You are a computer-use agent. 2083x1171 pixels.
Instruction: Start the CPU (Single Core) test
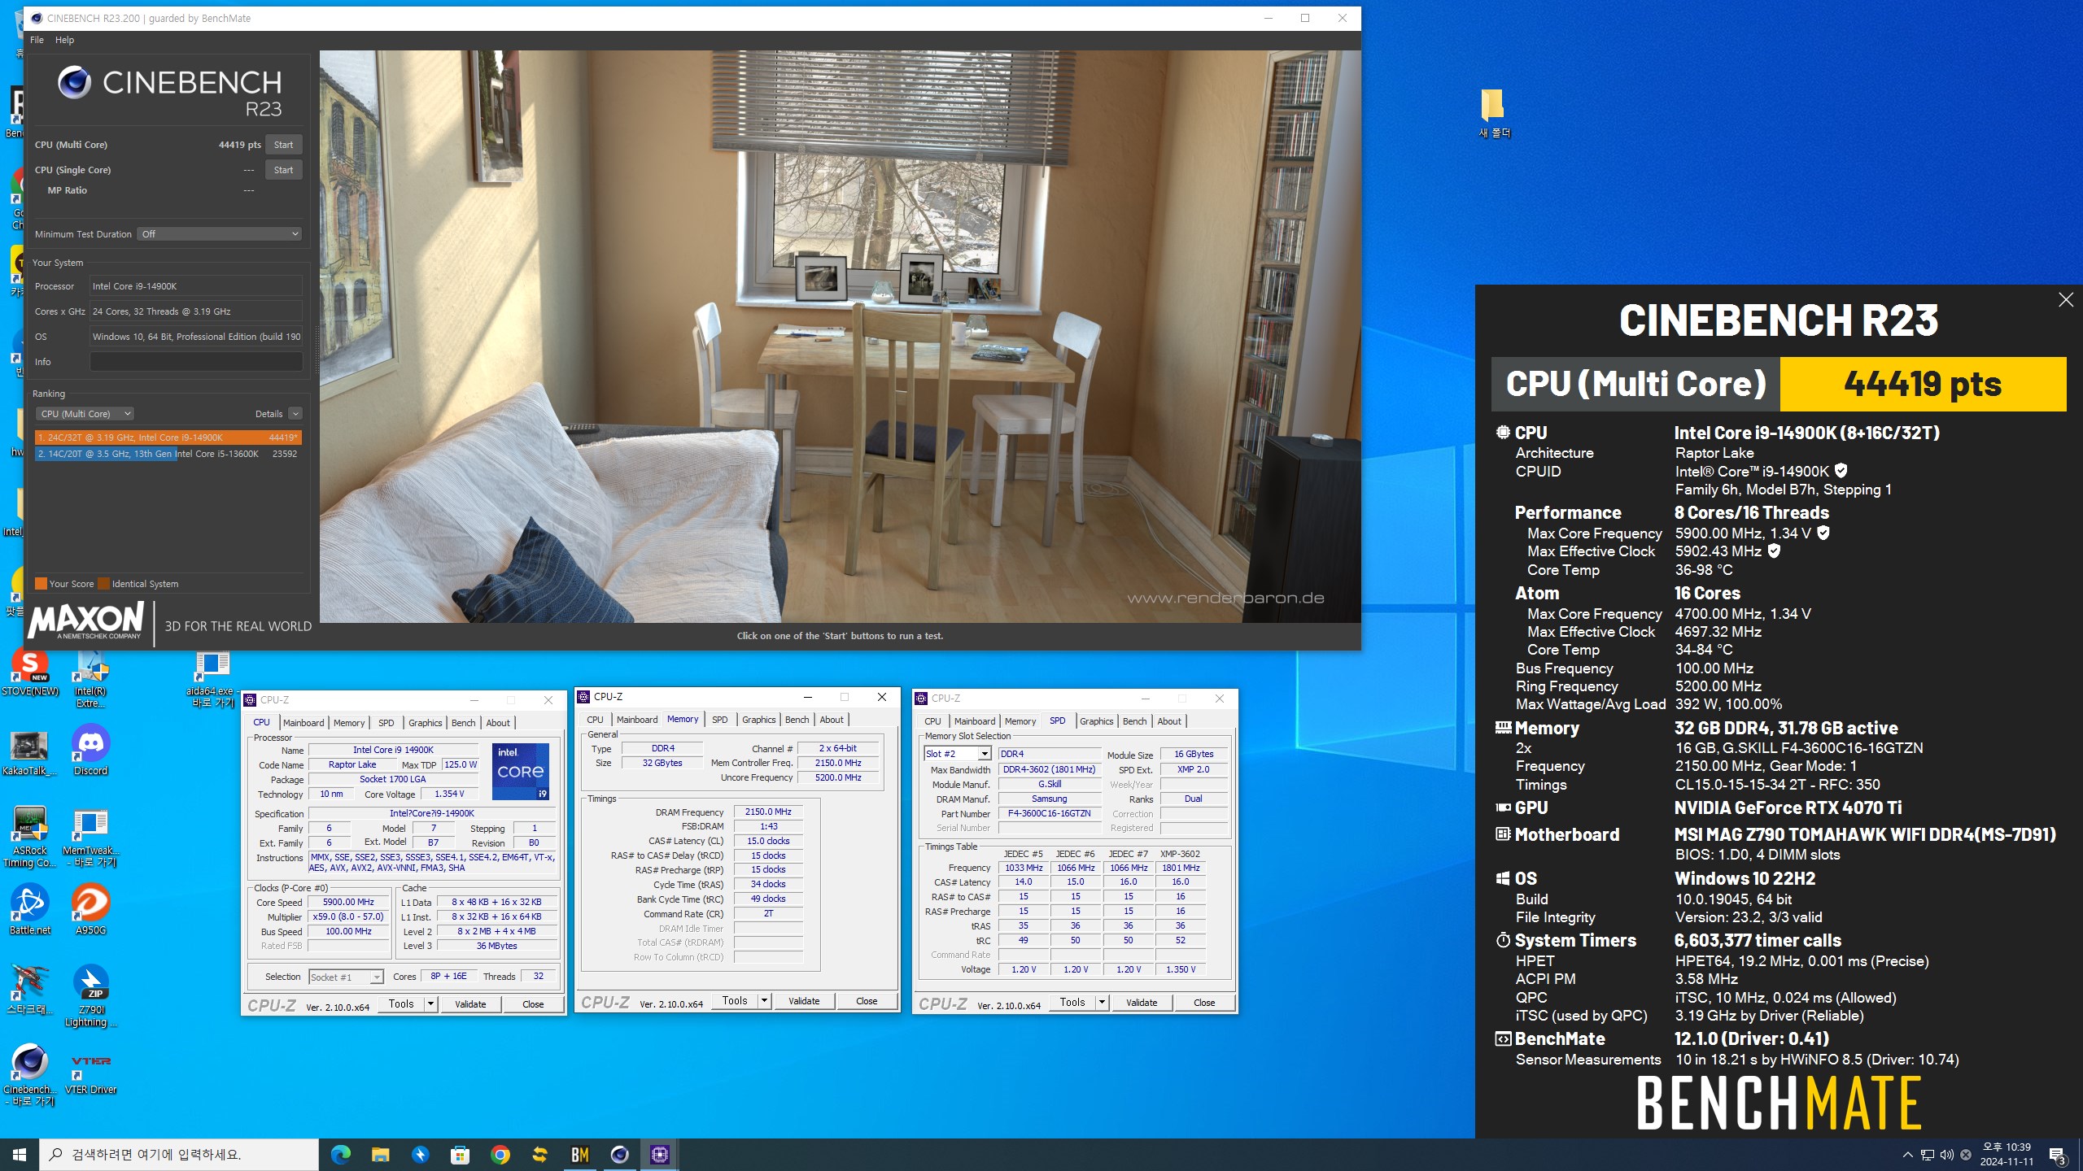pyautogui.click(x=283, y=170)
